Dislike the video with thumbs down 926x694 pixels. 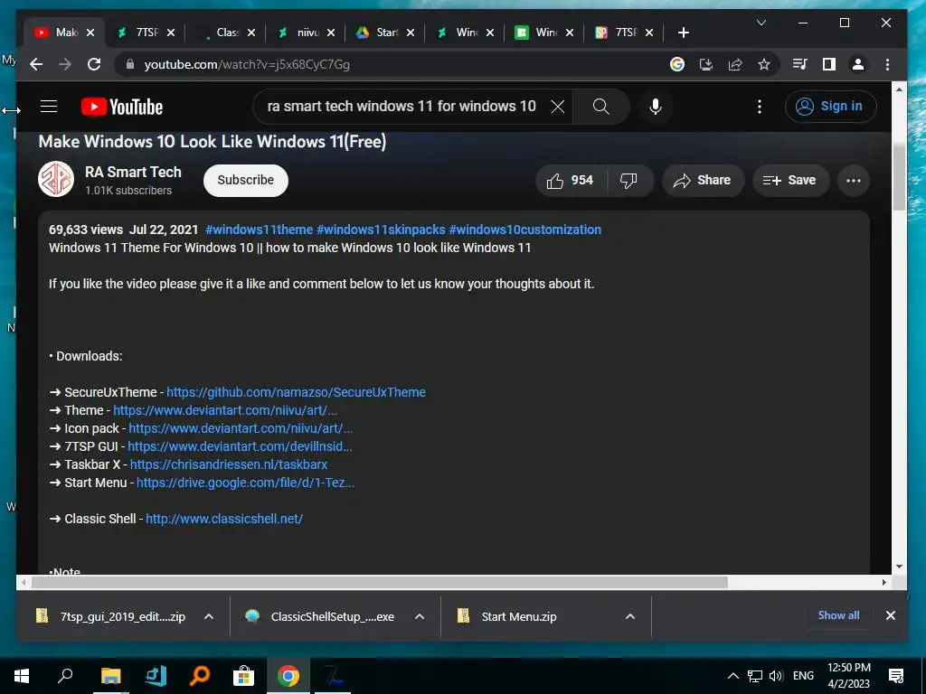pyautogui.click(x=629, y=181)
